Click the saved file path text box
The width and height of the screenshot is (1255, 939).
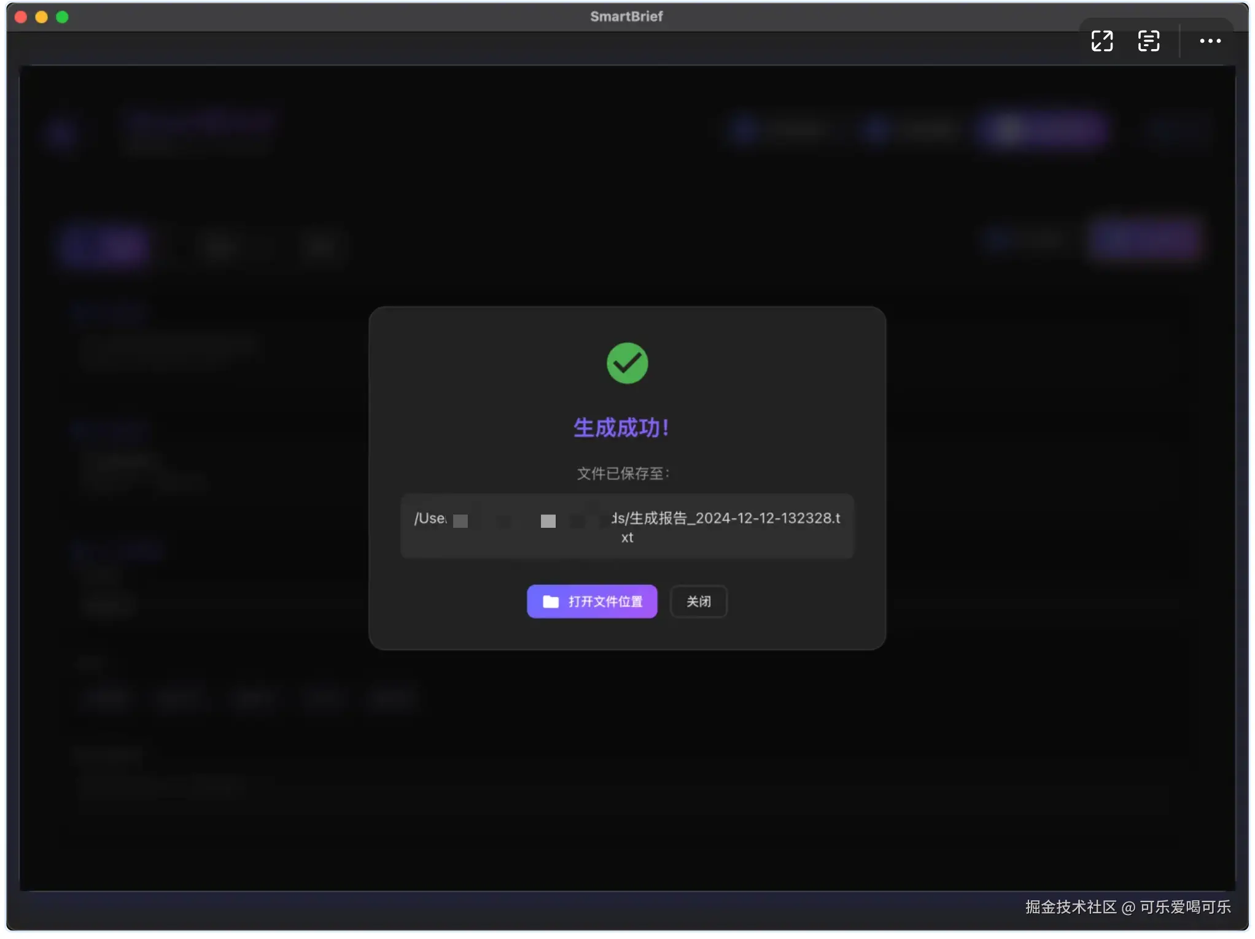[627, 527]
